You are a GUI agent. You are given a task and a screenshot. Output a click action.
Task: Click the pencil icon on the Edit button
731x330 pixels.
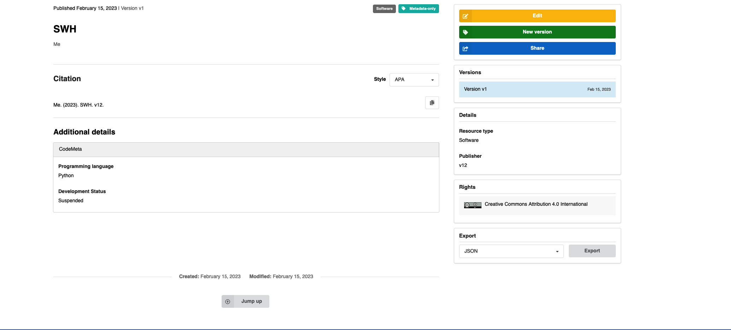click(x=465, y=16)
